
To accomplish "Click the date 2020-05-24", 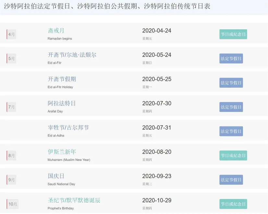I will click(x=157, y=55).
